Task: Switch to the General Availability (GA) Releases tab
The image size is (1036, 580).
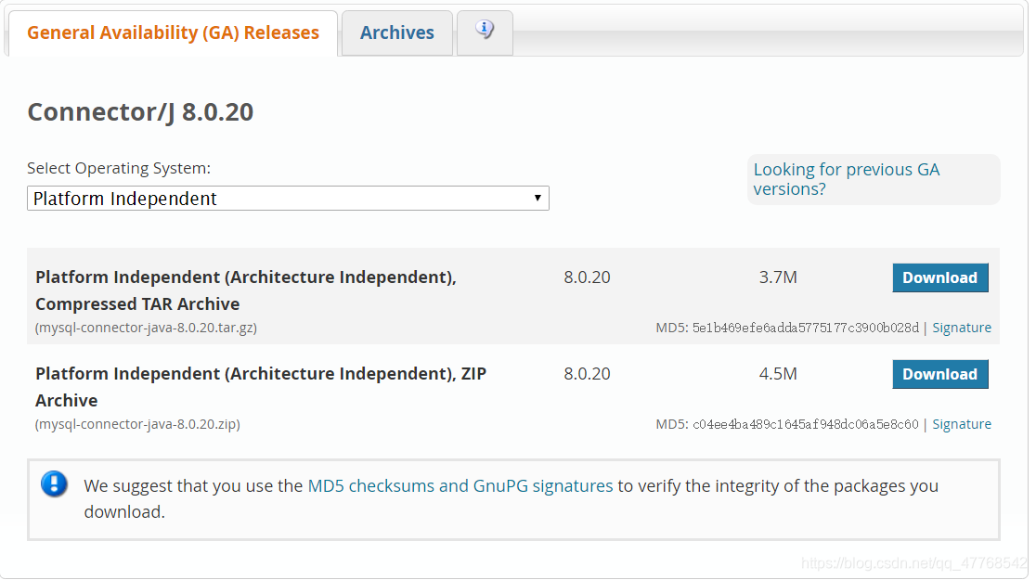Action: tap(173, 33)
